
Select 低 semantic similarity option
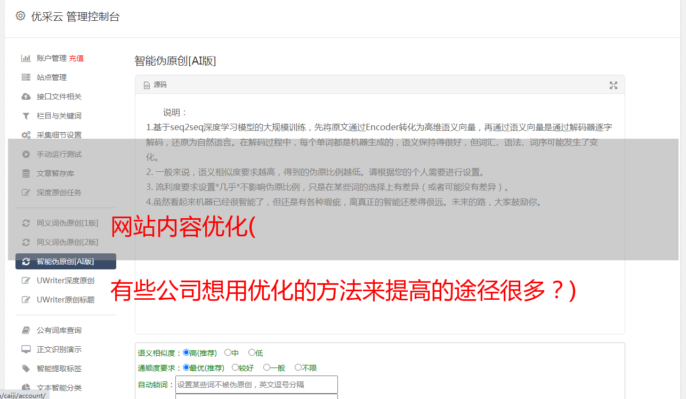[252, 353]
